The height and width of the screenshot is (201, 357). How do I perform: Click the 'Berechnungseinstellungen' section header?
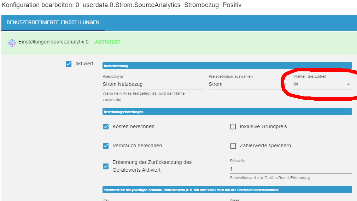227,112
